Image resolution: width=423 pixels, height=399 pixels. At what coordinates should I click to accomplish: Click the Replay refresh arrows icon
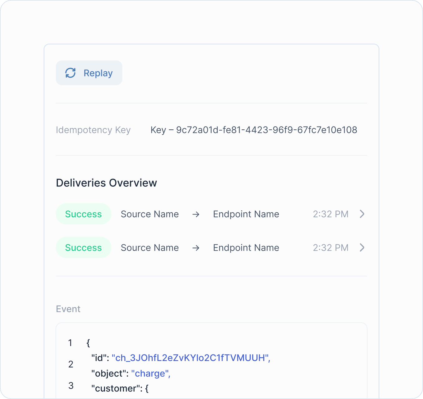[70, 73]
